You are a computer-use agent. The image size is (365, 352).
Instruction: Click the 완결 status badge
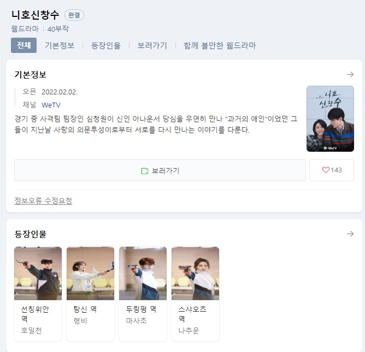74,15
